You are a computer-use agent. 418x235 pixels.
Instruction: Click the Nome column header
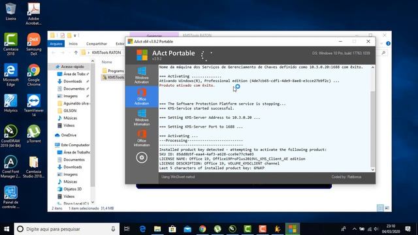tap(106, 62)
